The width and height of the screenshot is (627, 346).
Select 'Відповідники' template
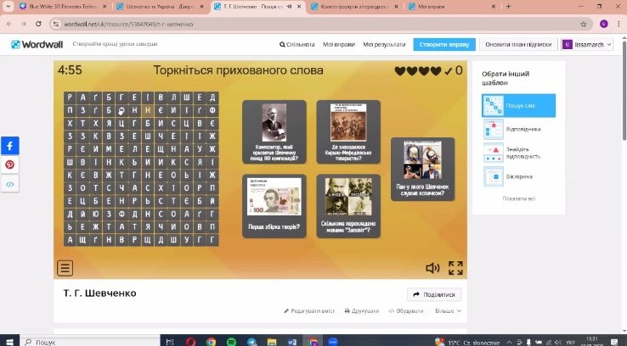[x=518, y=129]
